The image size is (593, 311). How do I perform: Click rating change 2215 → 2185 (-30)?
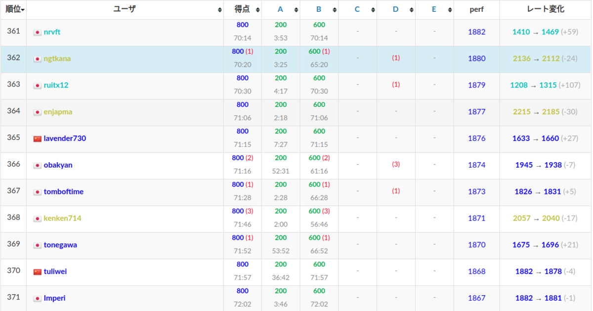click(x=545, y=112)
